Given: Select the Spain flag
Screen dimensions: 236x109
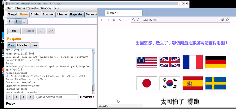Looking at the screenshot, I should click(x=193, y=83).
